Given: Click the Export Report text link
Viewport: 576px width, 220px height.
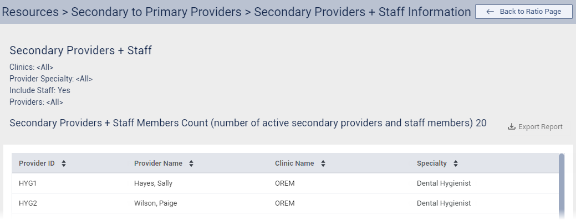Looking at the screenshot, I should 541,127.
